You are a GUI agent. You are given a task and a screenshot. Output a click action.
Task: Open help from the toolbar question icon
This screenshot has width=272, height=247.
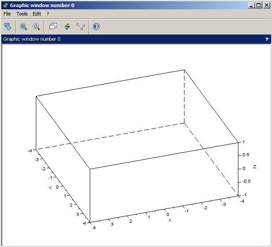click(96, 27)
